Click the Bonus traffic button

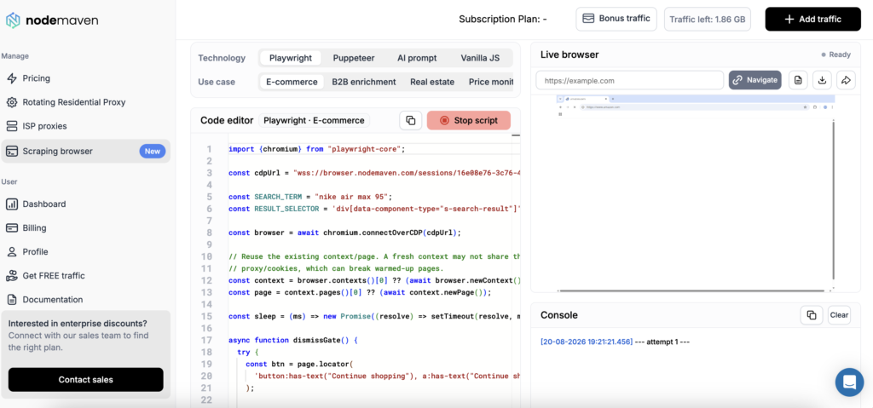pyautogui.click(x=616, y=19)
